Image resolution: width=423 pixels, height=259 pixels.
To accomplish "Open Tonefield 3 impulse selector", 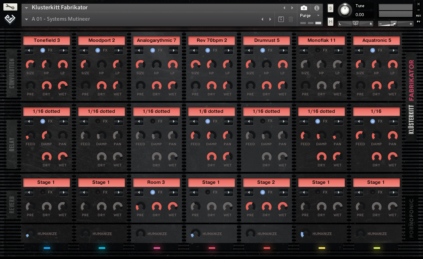I will (x=47, y=41).
